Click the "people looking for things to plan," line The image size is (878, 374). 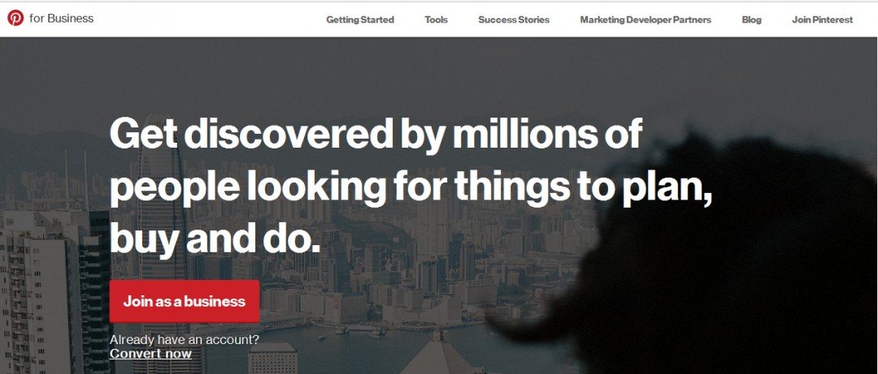411,187
